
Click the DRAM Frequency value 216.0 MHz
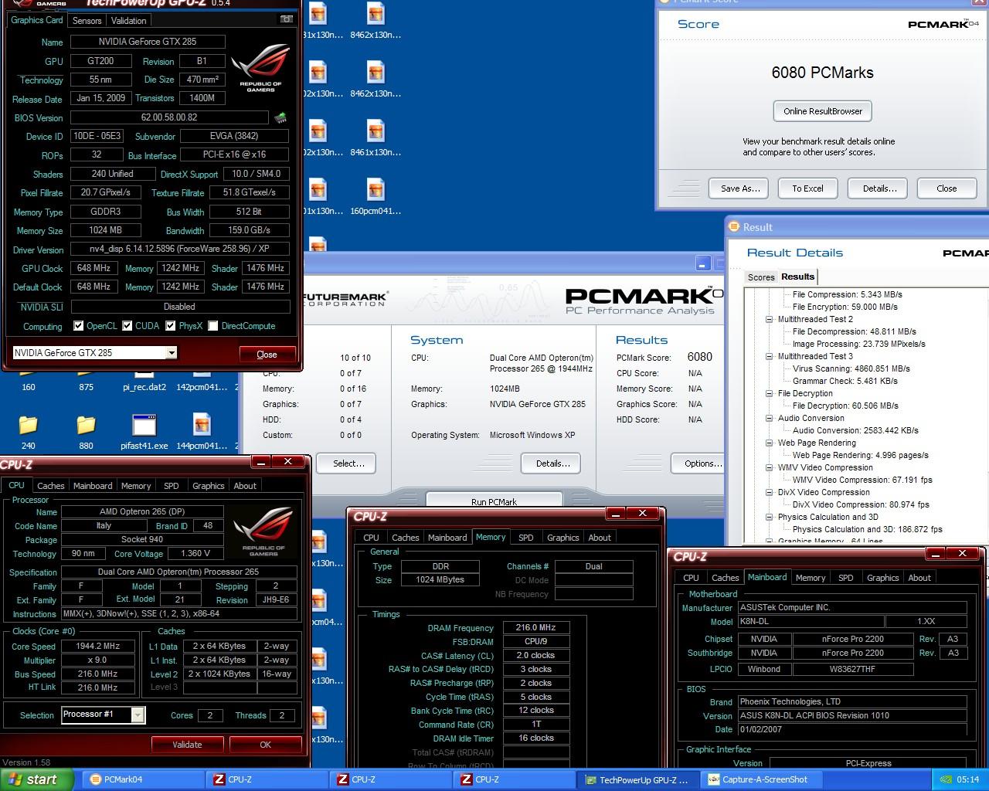536,627
